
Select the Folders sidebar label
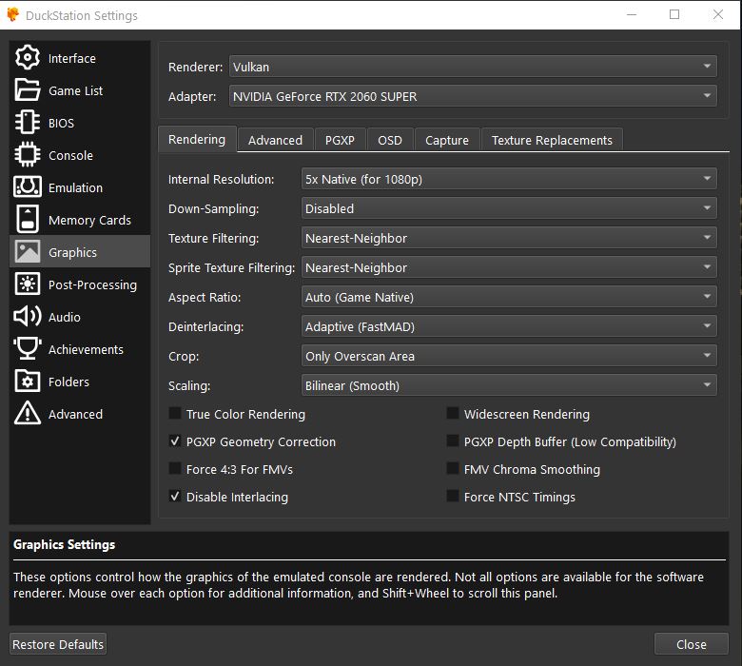(68, 382)
